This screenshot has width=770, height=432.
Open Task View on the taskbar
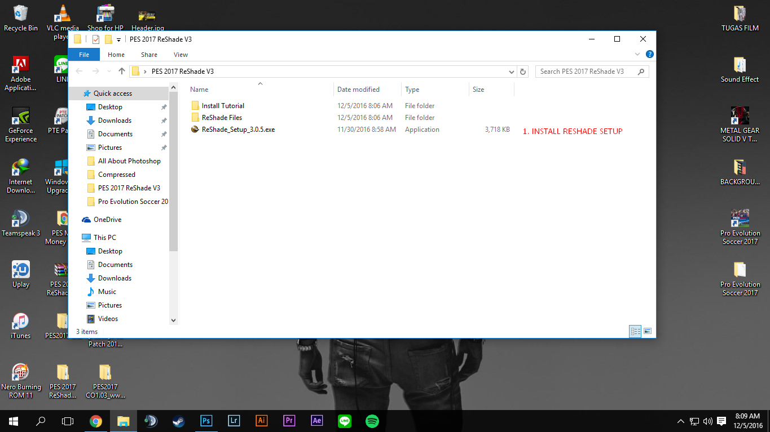[x=68, y=421]
